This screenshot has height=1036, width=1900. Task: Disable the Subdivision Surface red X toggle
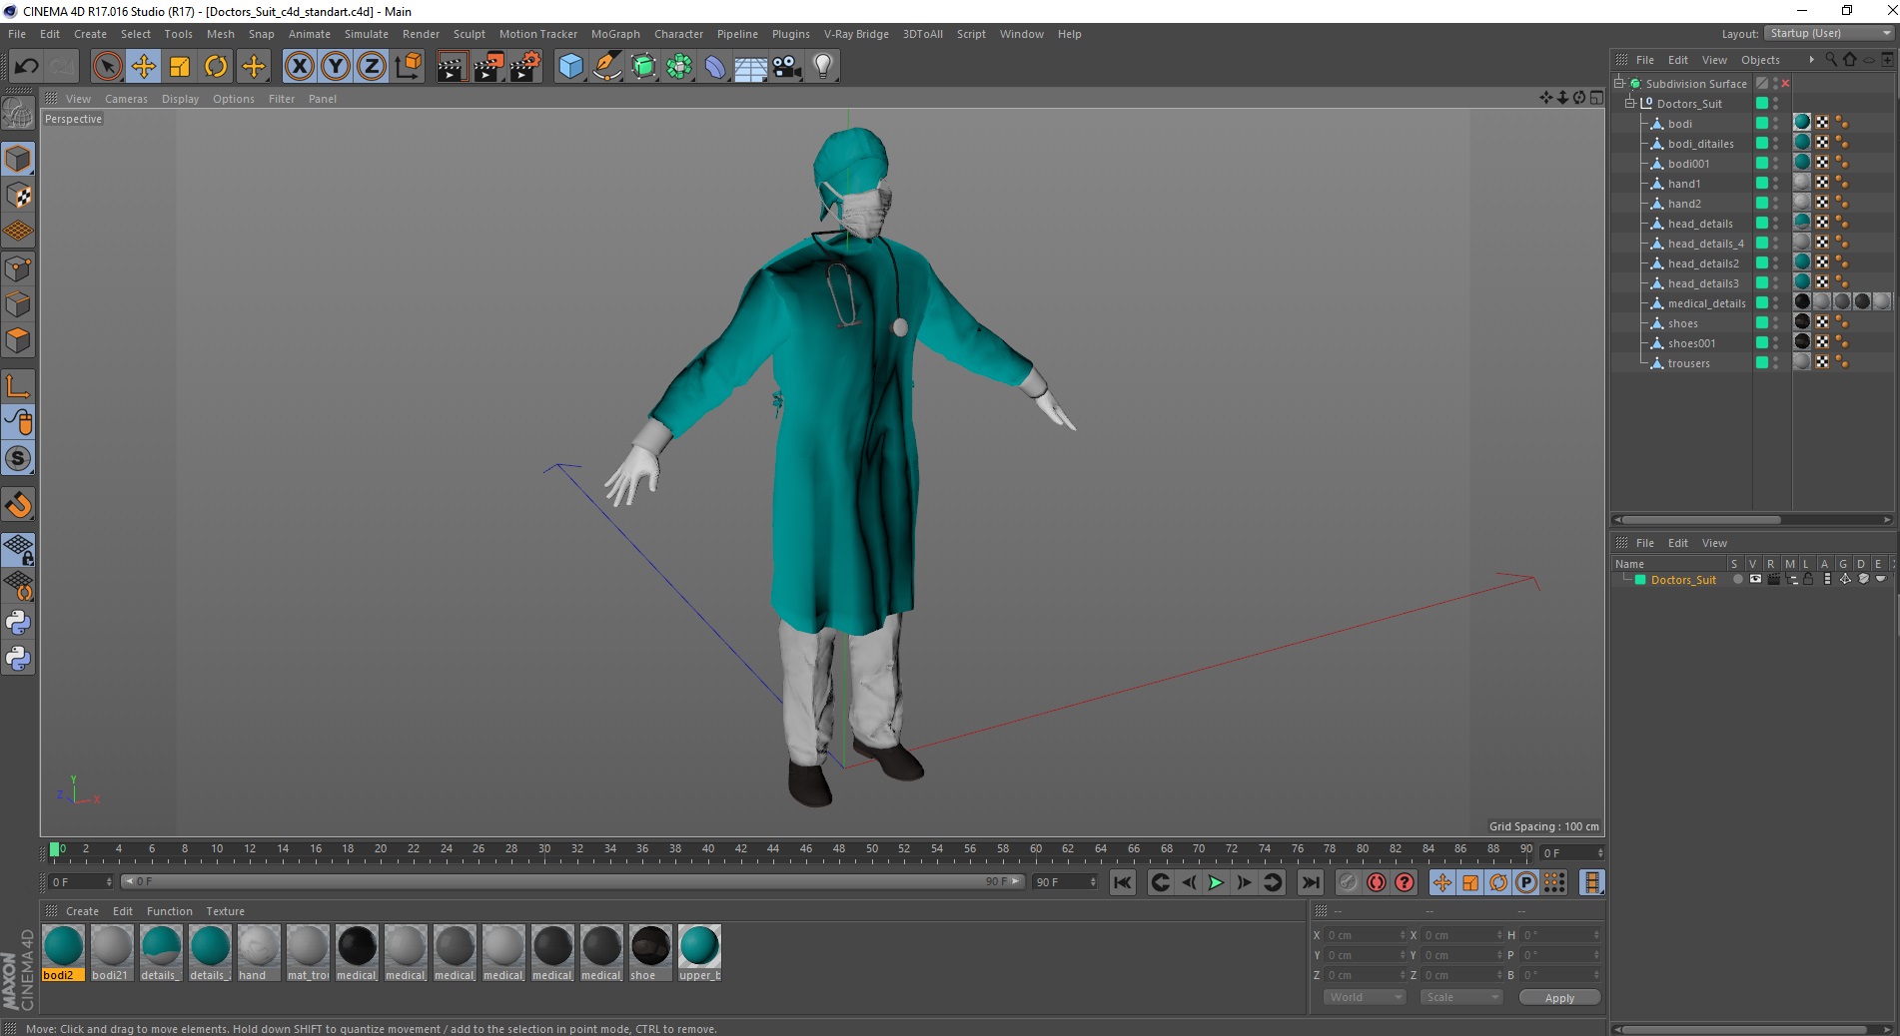click(x=1785, y=84)
